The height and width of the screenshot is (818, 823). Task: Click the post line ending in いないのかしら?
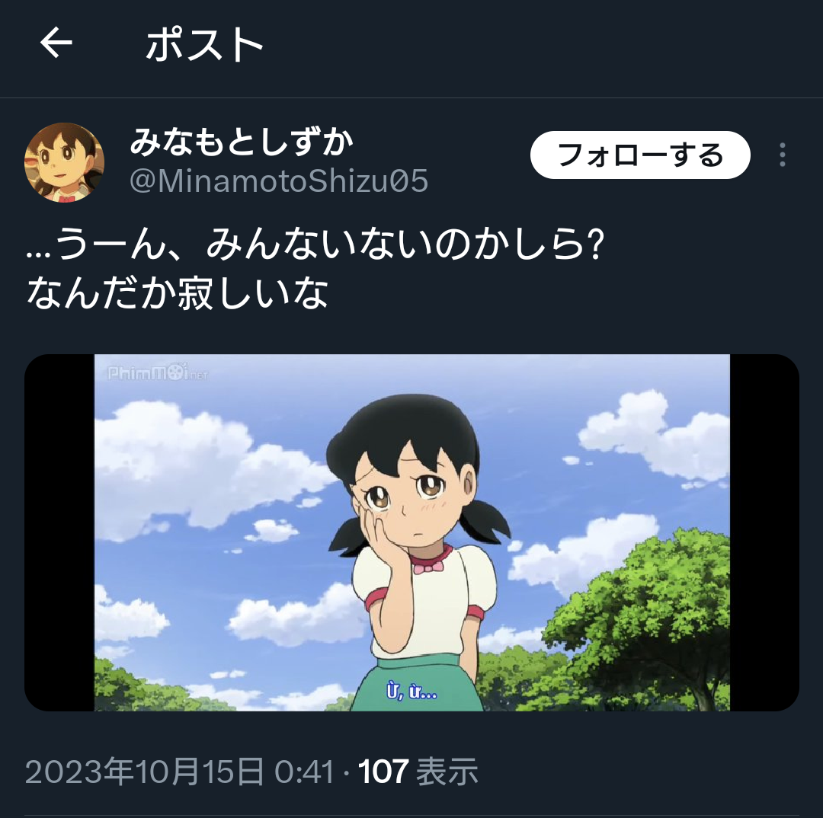315,244
